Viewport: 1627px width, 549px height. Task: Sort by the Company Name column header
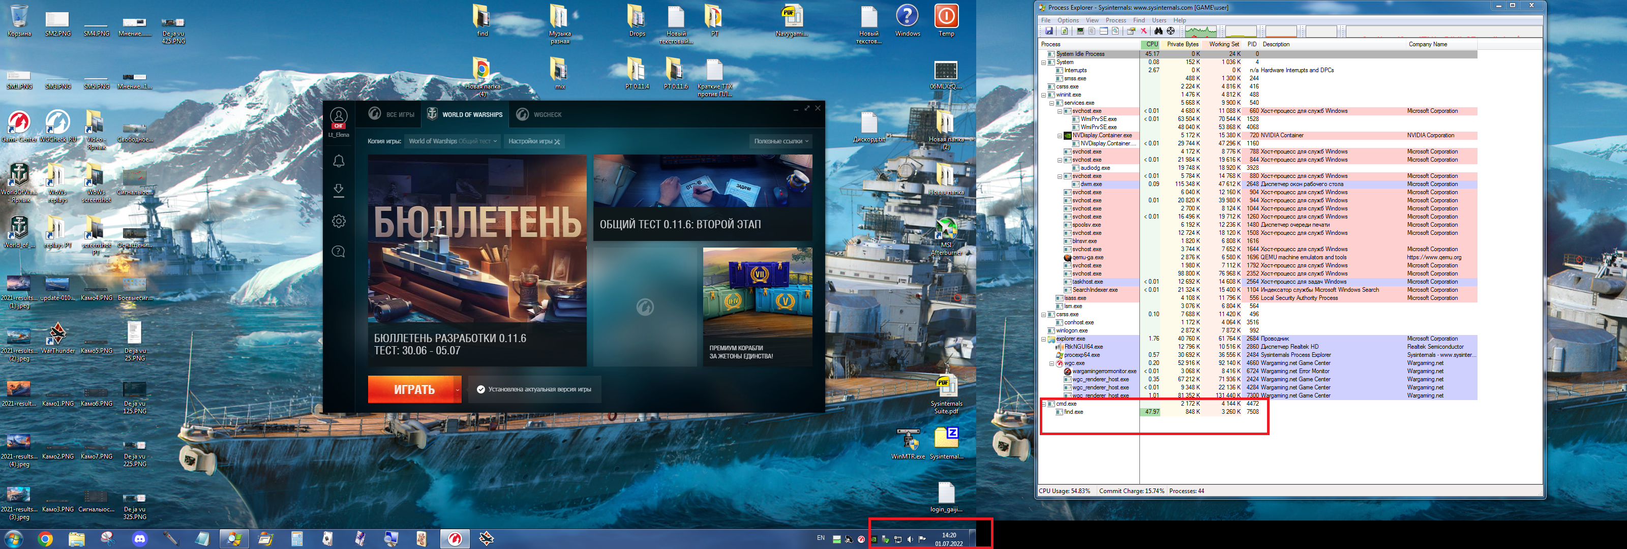click(x=1441, y=44)
